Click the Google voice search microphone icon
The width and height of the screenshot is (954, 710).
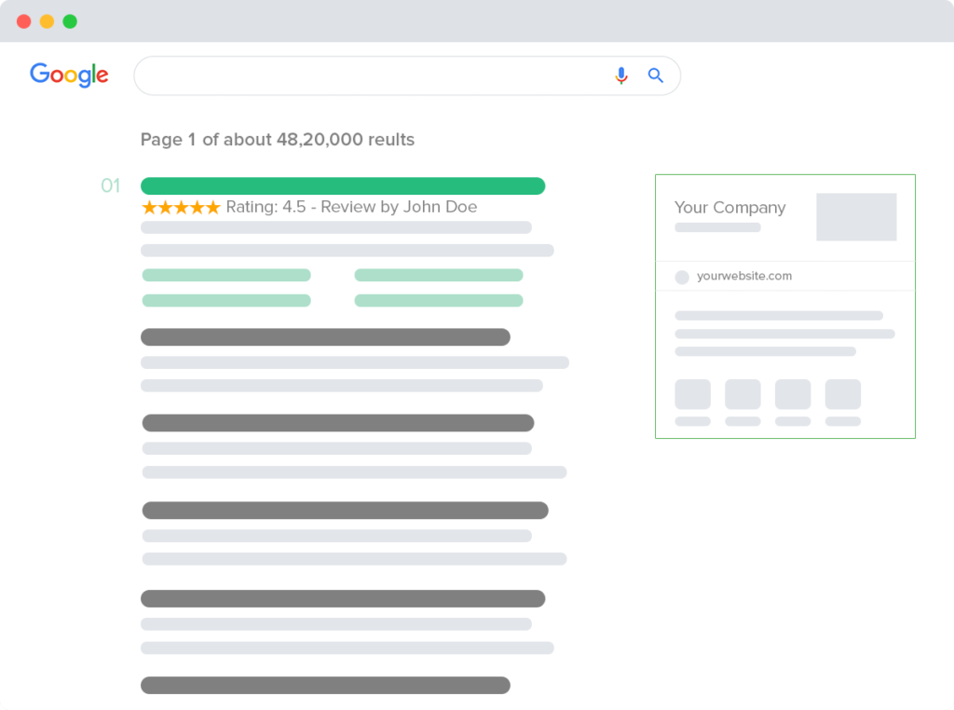(621, 75)
